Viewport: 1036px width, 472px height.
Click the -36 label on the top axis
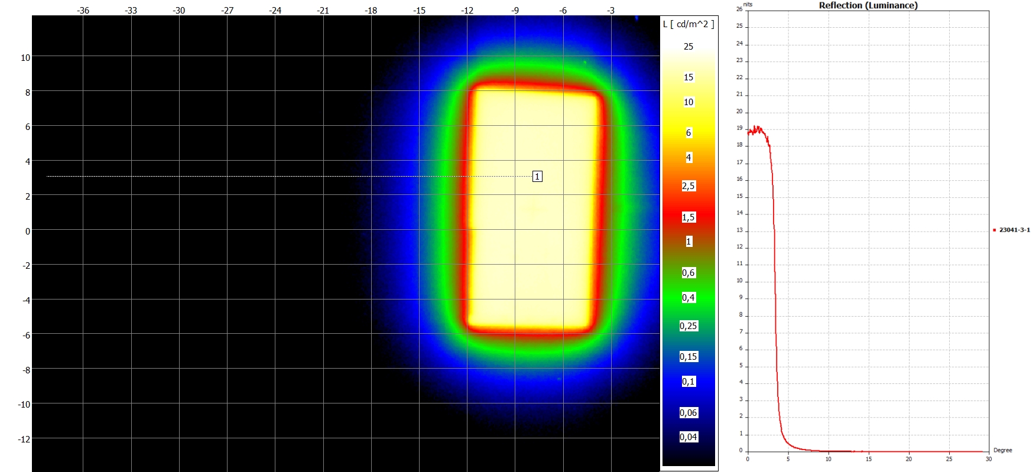83,11
